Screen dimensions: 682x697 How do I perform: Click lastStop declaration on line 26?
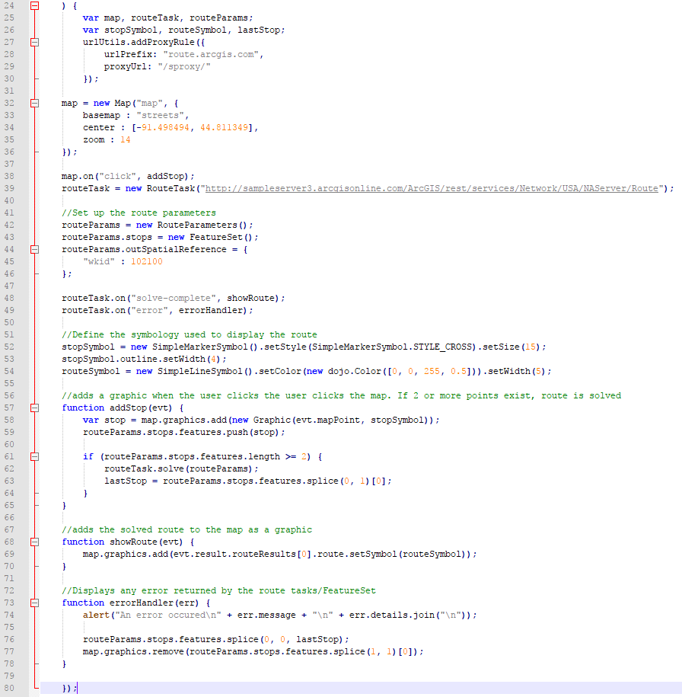259,30
